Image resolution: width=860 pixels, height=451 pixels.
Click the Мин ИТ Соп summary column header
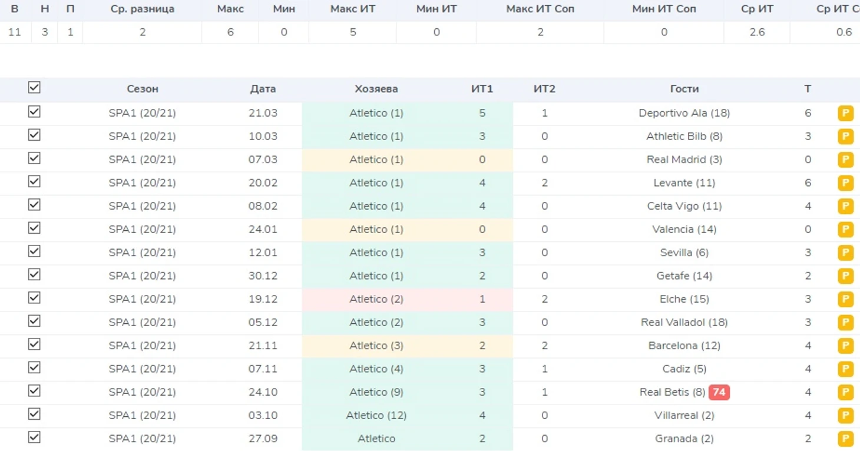pos(664,9)
